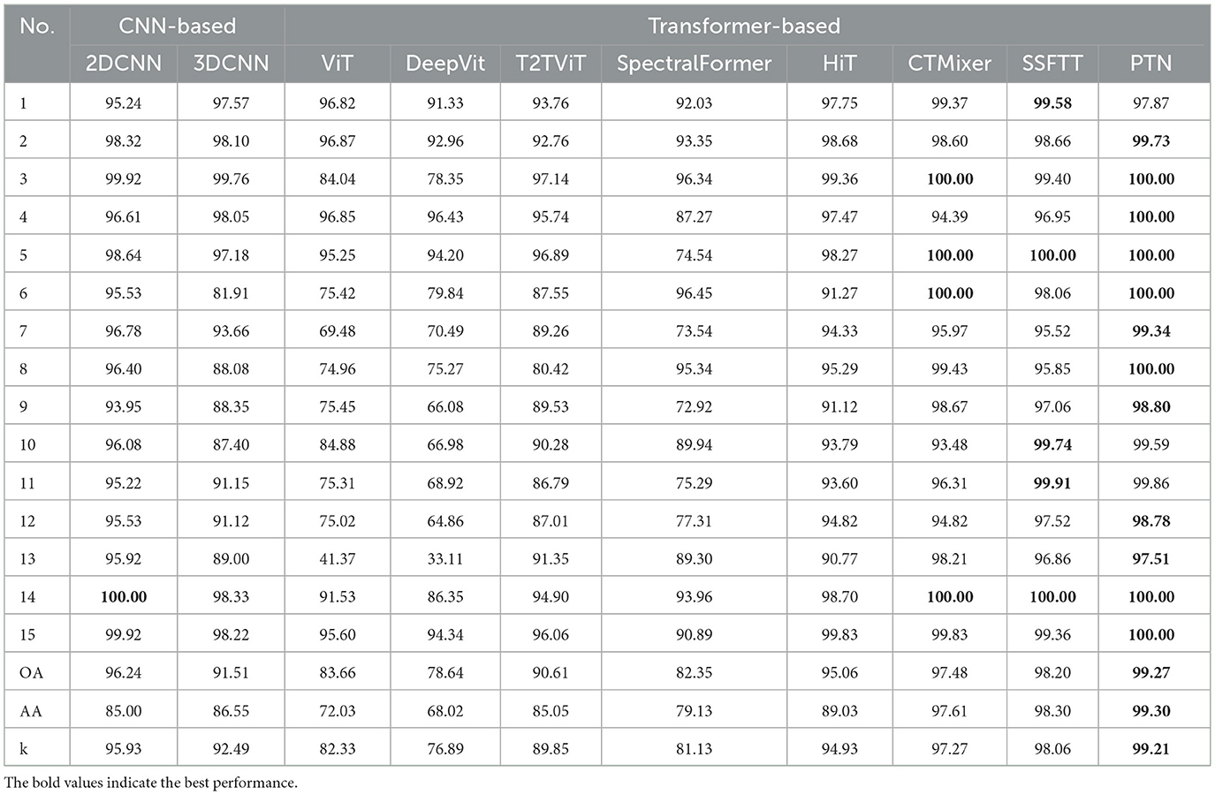This screenshot has height=795, width=1215.
Task: Click the PTN column header
Action: (1150, 63)
